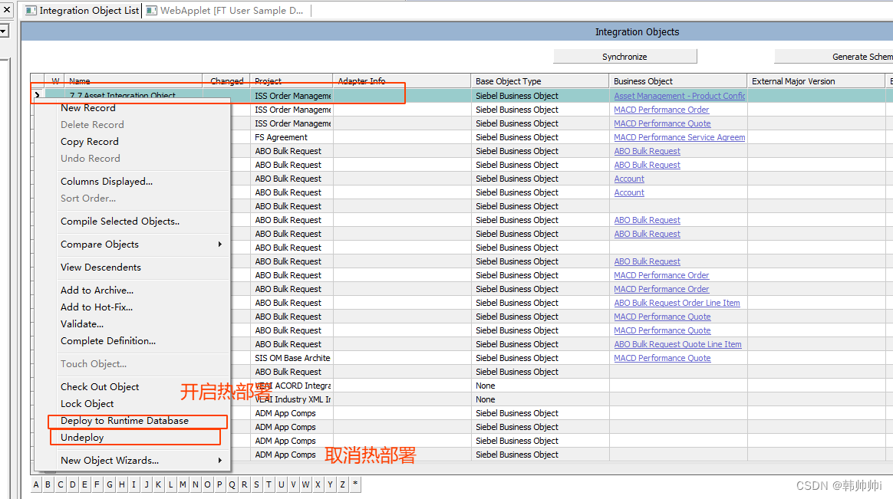Image resolution: width=893 pixels, height=499 pixels.
Task: Select Complete Definition...
Action: coord(108,340)
